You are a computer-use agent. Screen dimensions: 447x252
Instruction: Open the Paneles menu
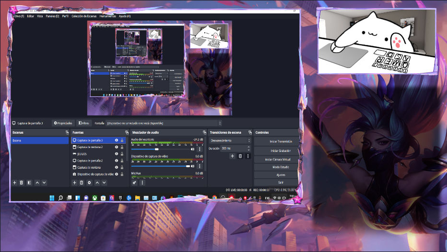52,16
